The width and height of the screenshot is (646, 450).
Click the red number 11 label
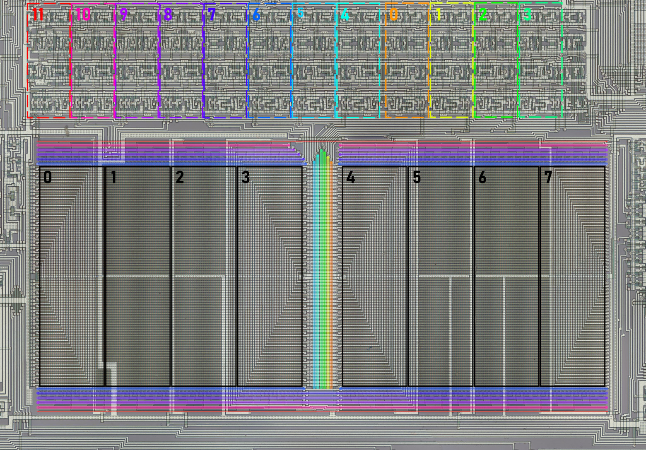click(38, 15)
